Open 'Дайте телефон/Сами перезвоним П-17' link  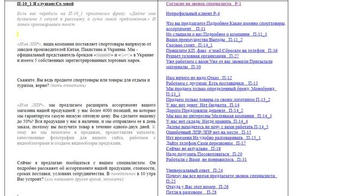pyautogui.click(x=206, y=143)
